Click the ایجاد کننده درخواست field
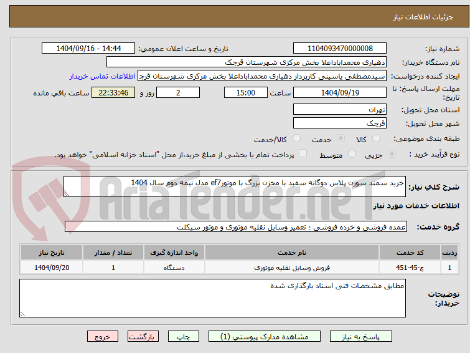 [x=262, y=76]
